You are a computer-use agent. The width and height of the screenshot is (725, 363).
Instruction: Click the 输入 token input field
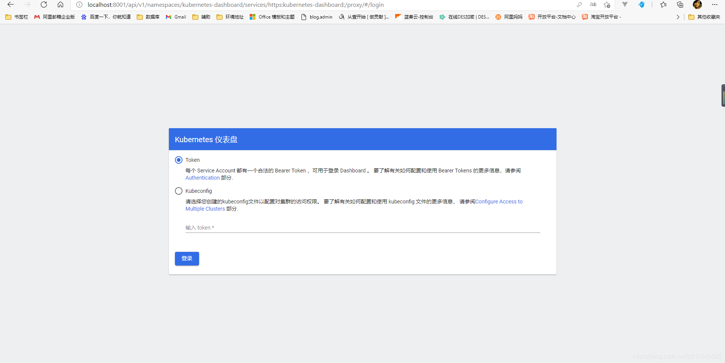point(363,228)
